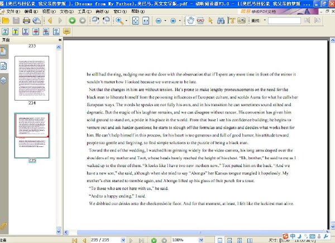The image size is (335, 243).
Task: Open the 工具 (Tools) menu
Action: tap(85, 11)
